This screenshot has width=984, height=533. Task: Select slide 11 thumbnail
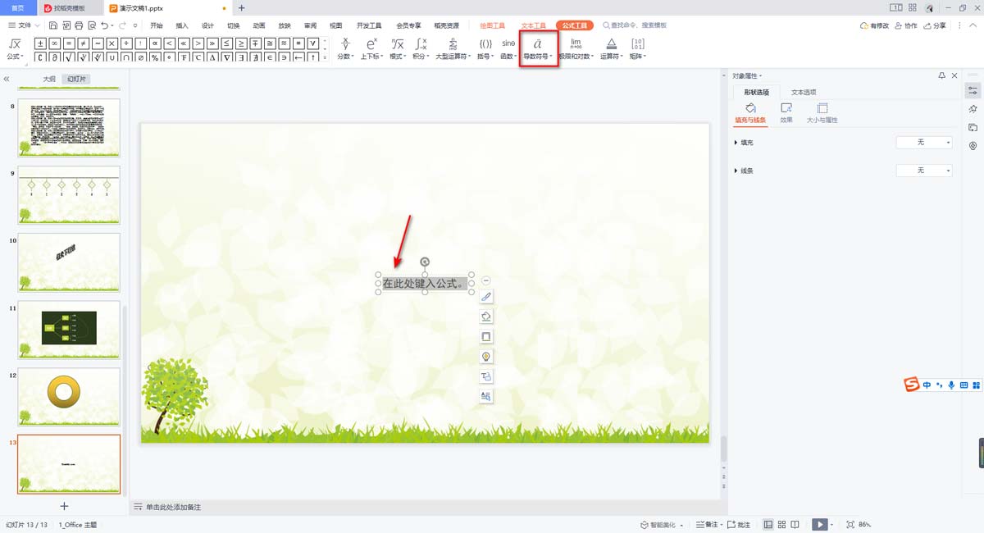point(69,329)
